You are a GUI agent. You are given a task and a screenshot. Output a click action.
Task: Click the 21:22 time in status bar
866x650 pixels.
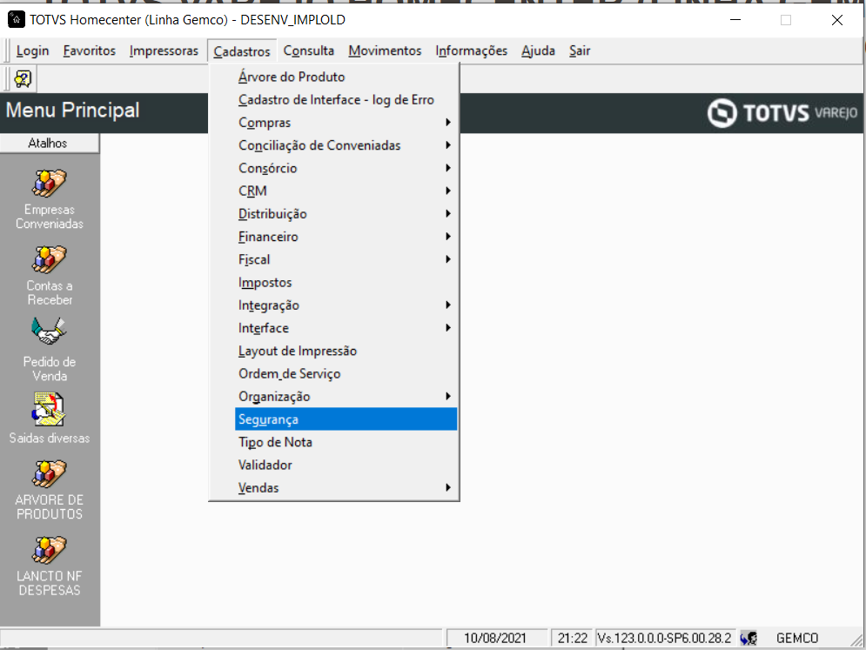[572, 639]
